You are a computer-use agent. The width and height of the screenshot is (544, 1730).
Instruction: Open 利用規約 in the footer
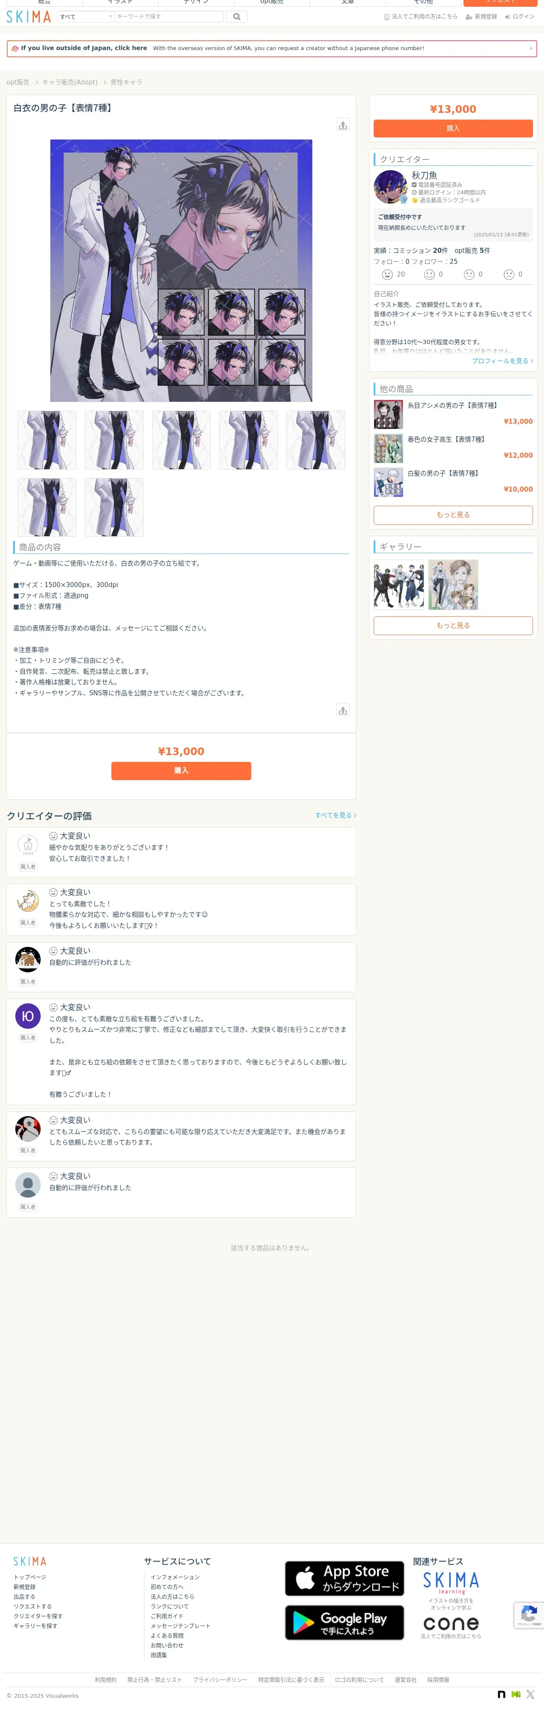[x=105, y=1680]
